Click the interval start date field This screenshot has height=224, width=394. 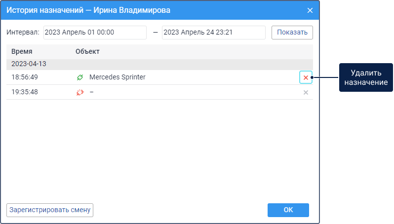click(x=95, y=32)
